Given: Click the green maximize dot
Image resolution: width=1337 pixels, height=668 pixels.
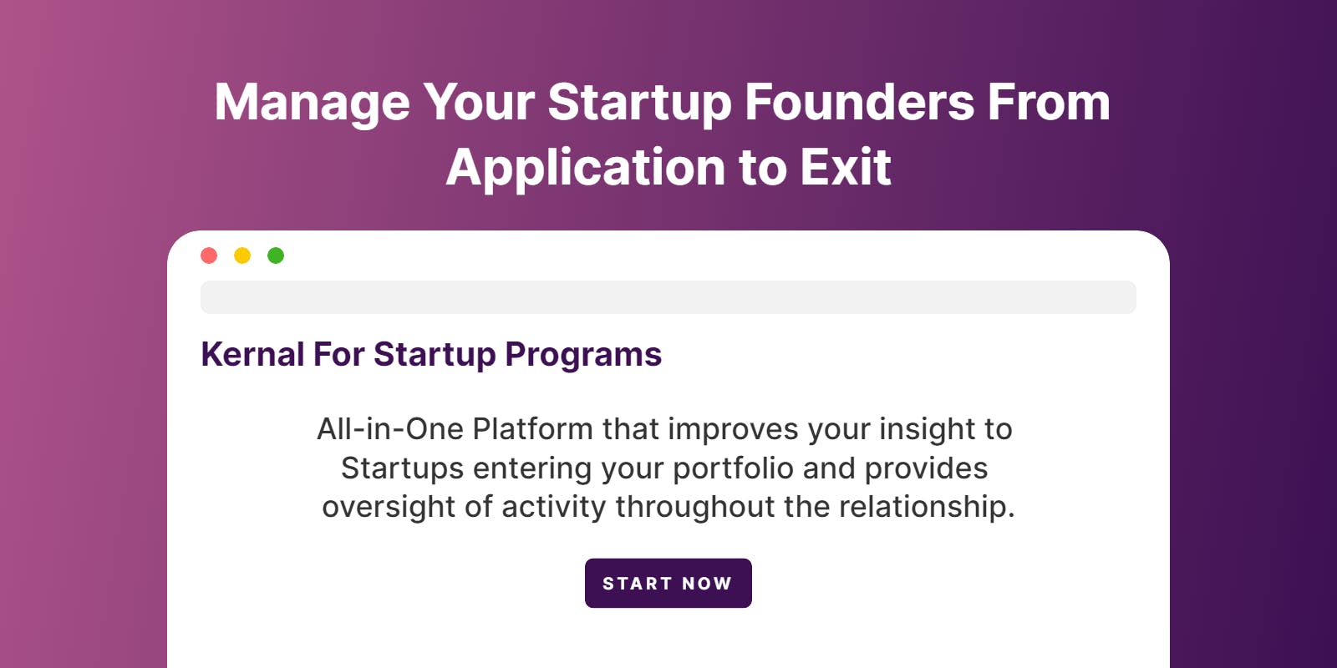Looking at the screenshot, I should [276, 256].
